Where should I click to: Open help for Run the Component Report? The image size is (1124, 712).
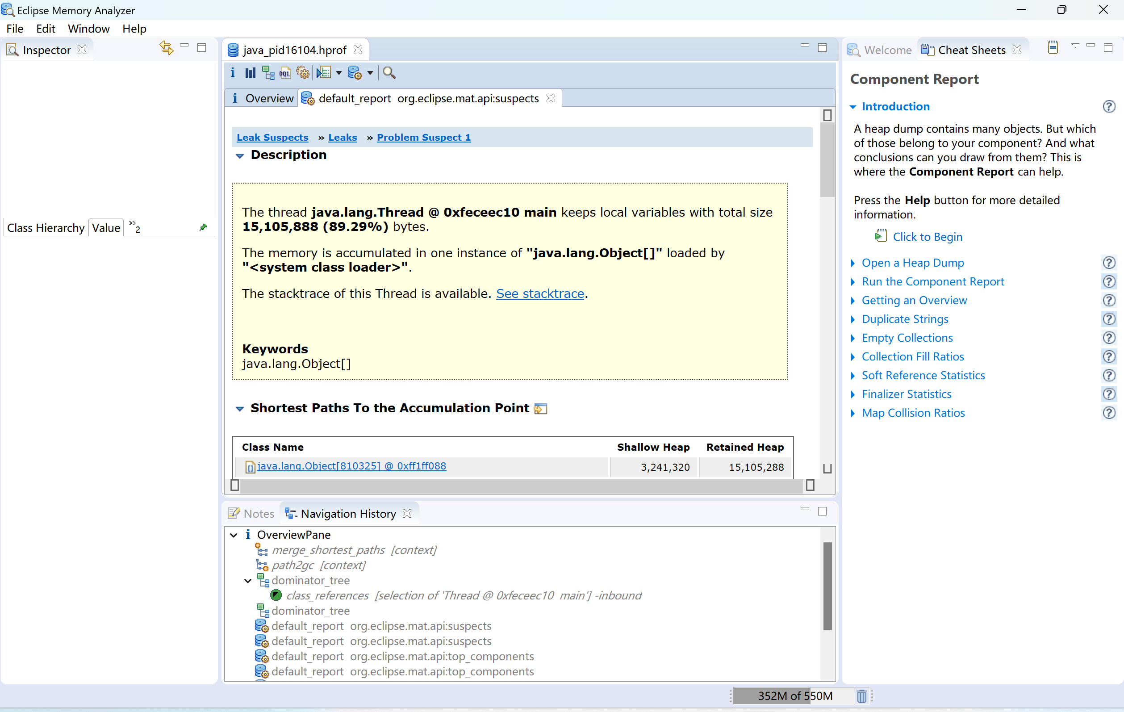coord(1109,281)
